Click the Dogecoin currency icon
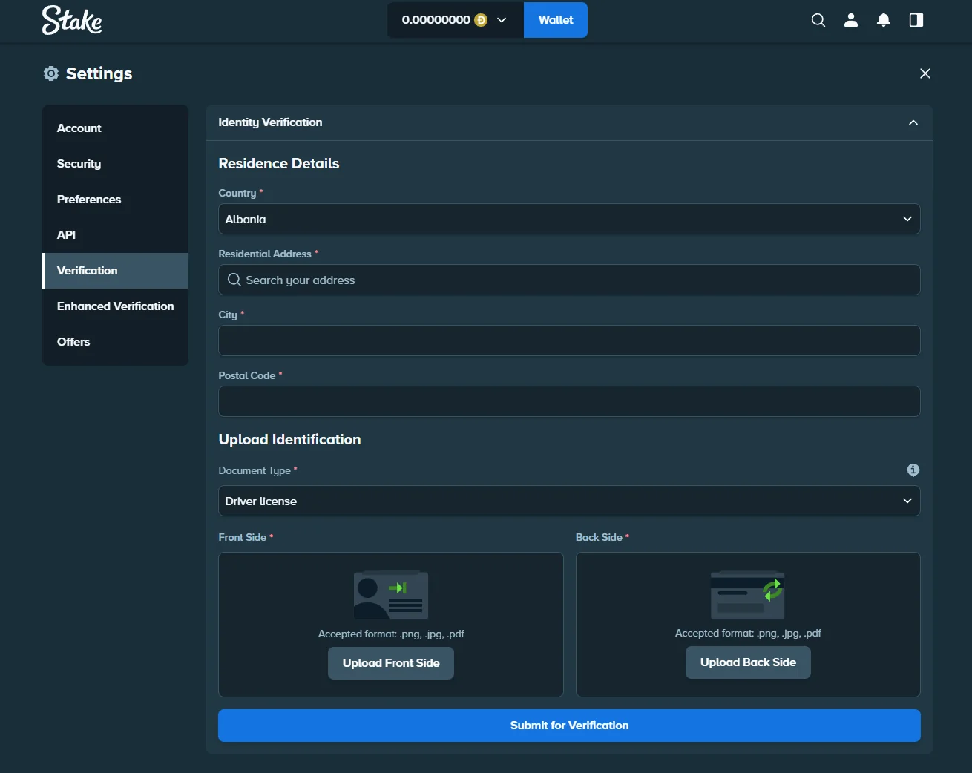 click(x=481, y=20)
